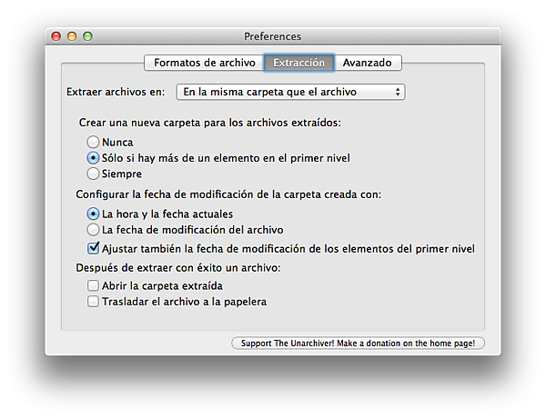The width and height of the screenshot is (546, 418).
Task: Click the Preferences window title bar
Action: pos(273,36)
